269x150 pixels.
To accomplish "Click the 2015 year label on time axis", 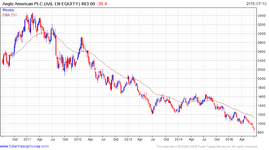I will click(x=229, y=139).
